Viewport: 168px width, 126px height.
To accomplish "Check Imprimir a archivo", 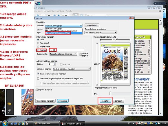I will point(37,90).
